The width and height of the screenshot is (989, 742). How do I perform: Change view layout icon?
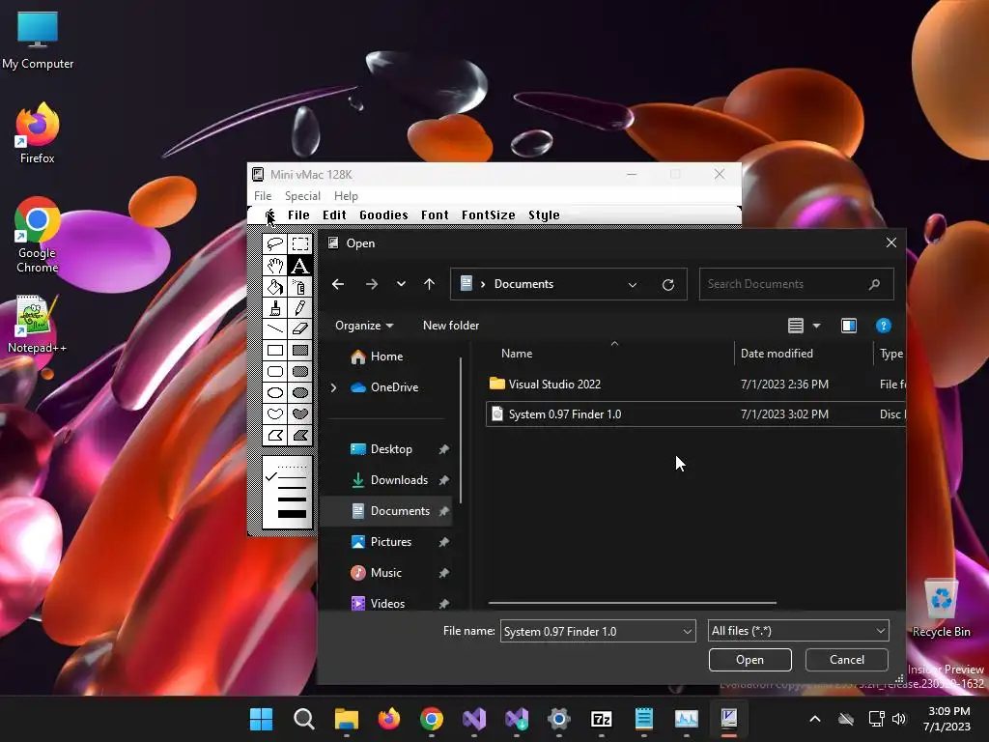[x=796, y=326]
